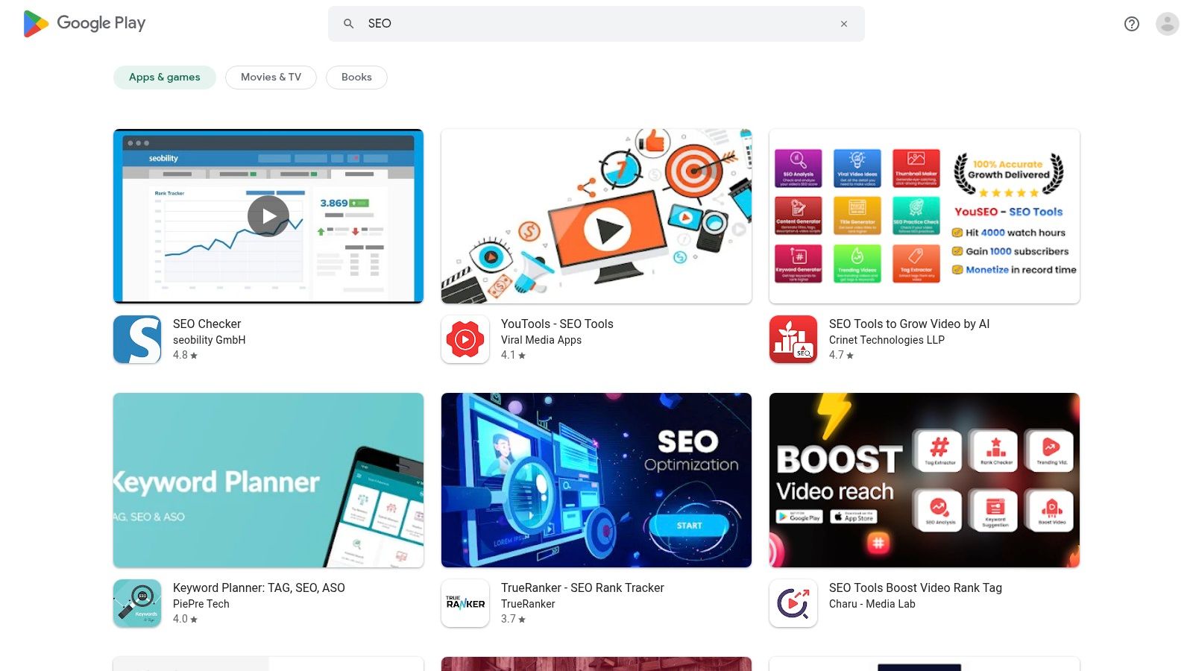1193x671 pixels.
Task: Open the TrueRanker - SEO Rank Tracker listing
Action: click(583, 587)
